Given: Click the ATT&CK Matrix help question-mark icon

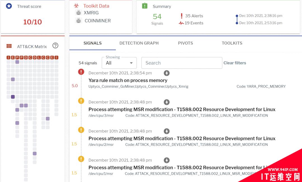Looking at the screenshot, I should pos(55,46).
